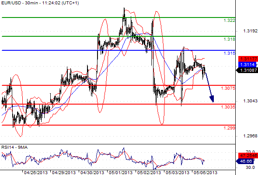Viewport: 258px width, 175px height.
Task: Click the 1.3192 price axis value
Action: coord(250,31)
